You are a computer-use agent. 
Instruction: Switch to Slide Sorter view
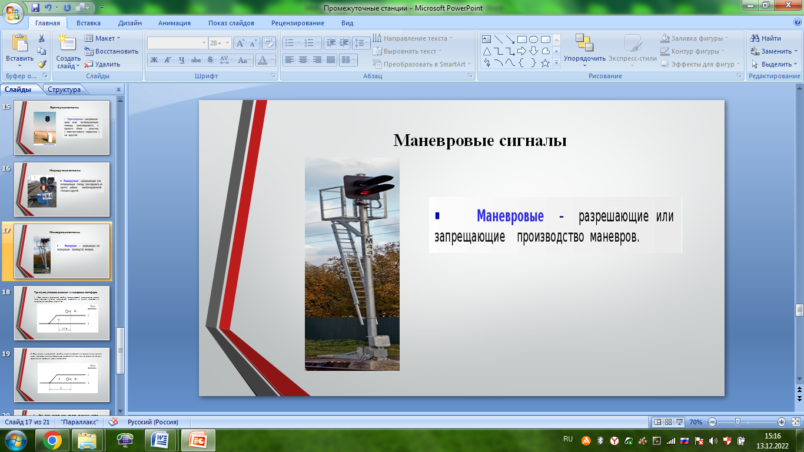(x=669, y=422)
